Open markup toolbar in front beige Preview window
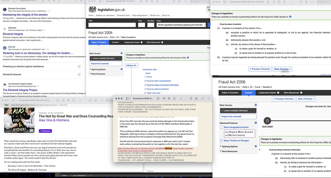 tap(197, 99)
